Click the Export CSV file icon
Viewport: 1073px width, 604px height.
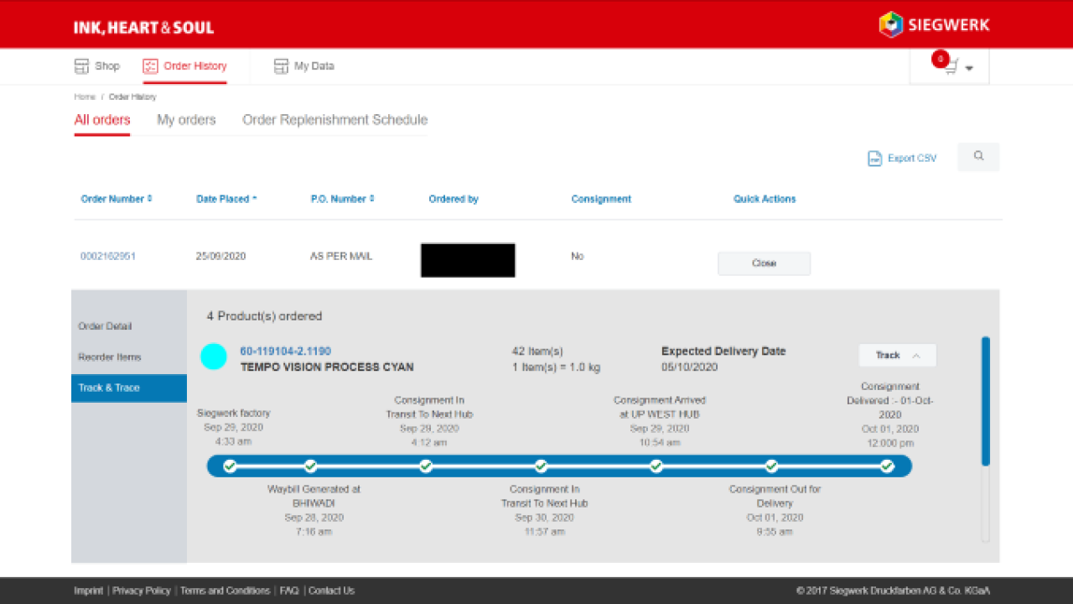tap(874, 158)
